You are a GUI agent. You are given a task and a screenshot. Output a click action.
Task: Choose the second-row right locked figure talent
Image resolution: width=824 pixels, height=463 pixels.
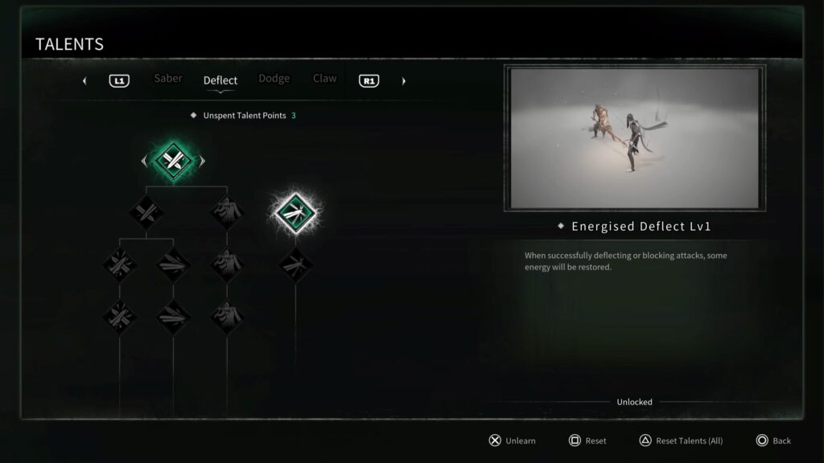click(226, 212)
